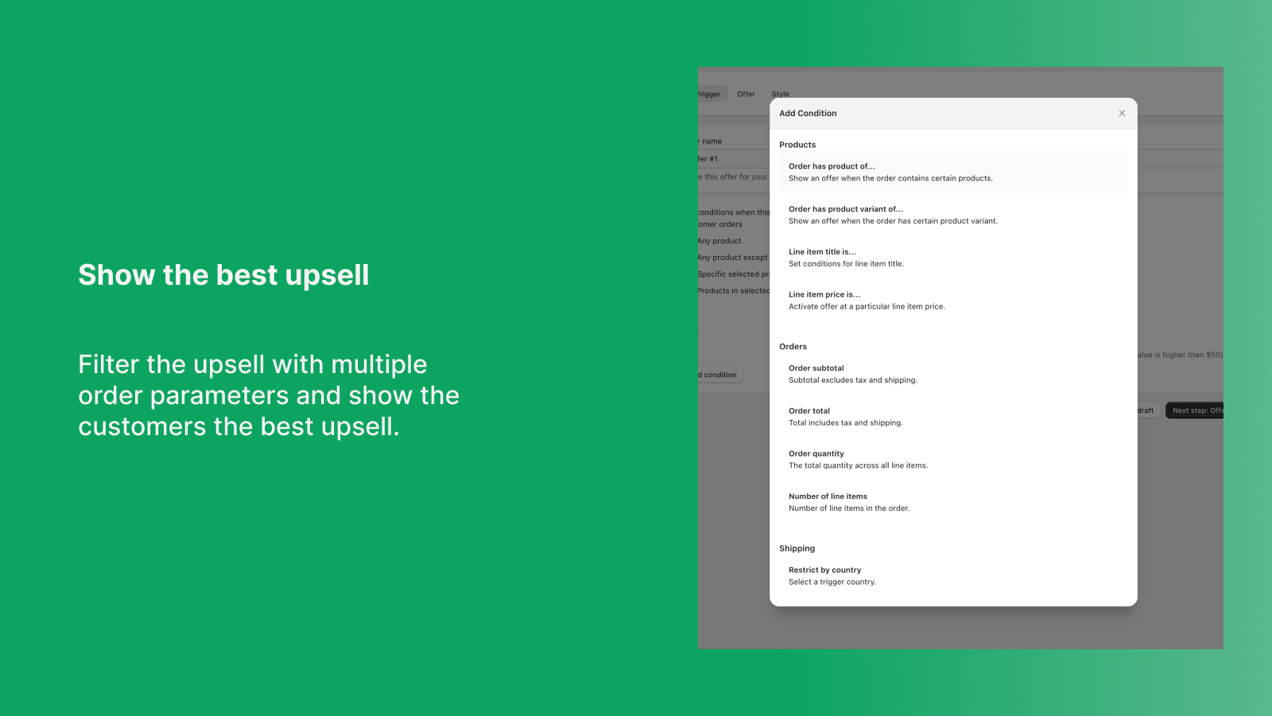The height and width of the screenshot is (716, 1272).
Task: Click the Save draft button
Action: [1145, 411]
